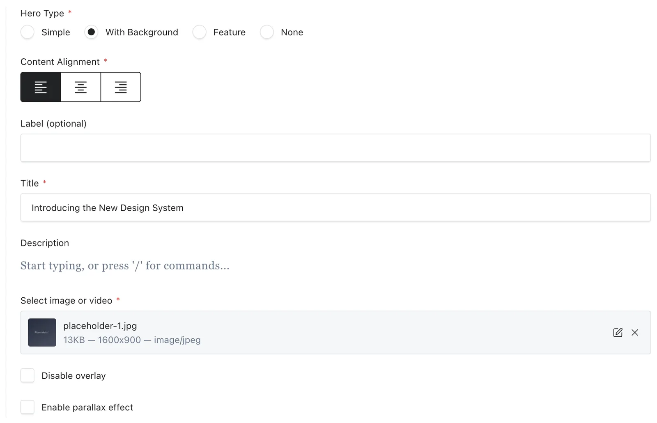657x423 pixels.
Task: Choose the Simple hero type
Action: [28, 32]
